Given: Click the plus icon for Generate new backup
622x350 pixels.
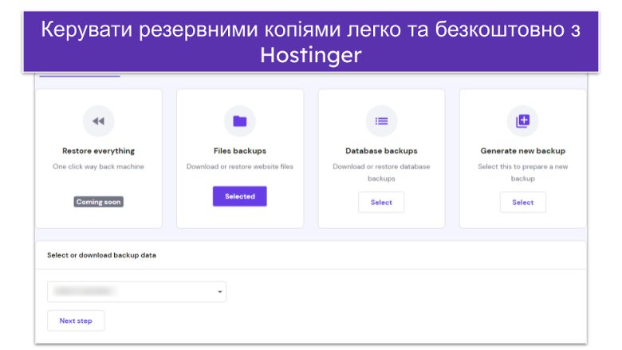Looking at the screenshot, I should click(x=522, y=121).
